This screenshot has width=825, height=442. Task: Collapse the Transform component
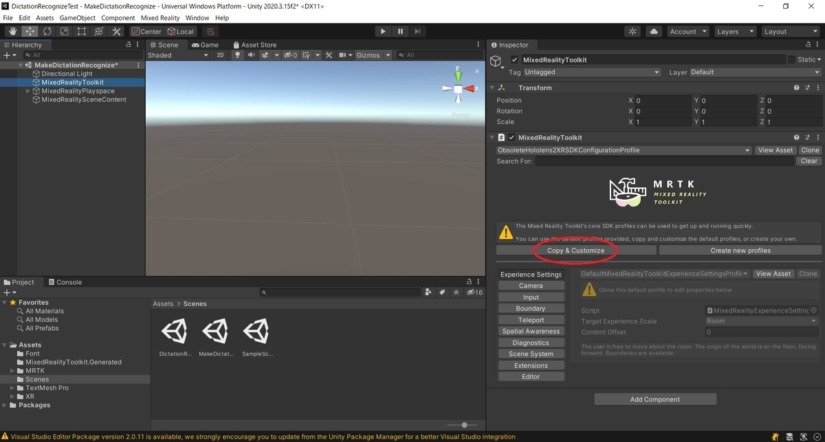click(491, 88)
